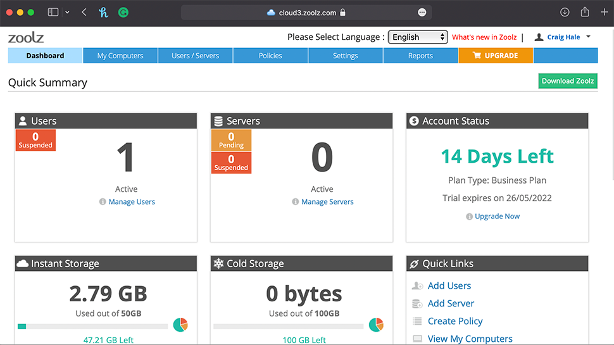Click the Add Users icon in Quick Links
The image size is (614, 345).
coord(417,286)
